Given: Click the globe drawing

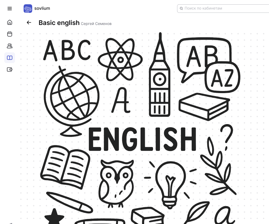Looking at the screenshot, I should (72, 101).
